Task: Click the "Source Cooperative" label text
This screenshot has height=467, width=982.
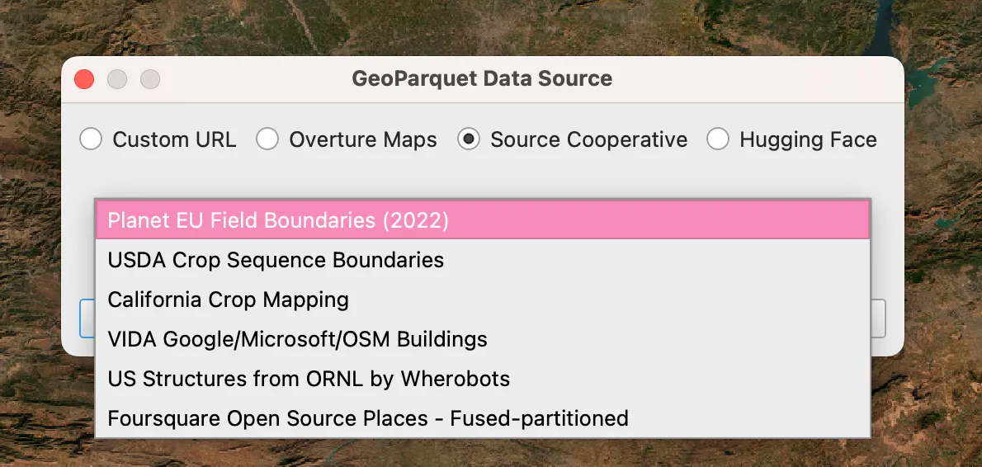Action: 588,139
